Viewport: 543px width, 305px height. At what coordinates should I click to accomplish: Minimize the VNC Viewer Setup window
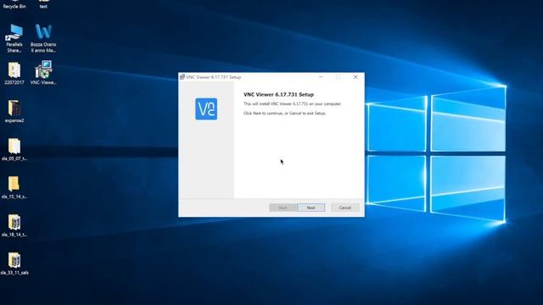pos(321,77)
